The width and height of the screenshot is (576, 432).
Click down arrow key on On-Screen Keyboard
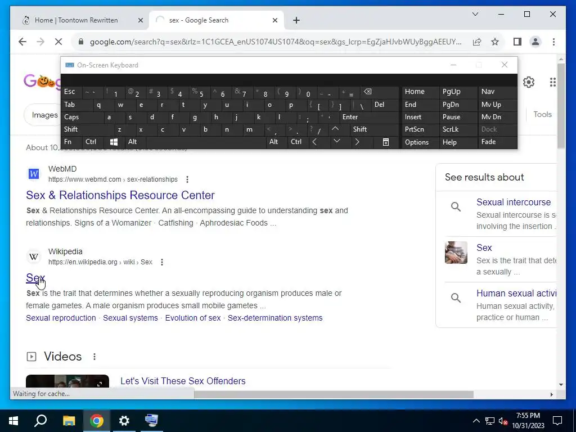337,141
